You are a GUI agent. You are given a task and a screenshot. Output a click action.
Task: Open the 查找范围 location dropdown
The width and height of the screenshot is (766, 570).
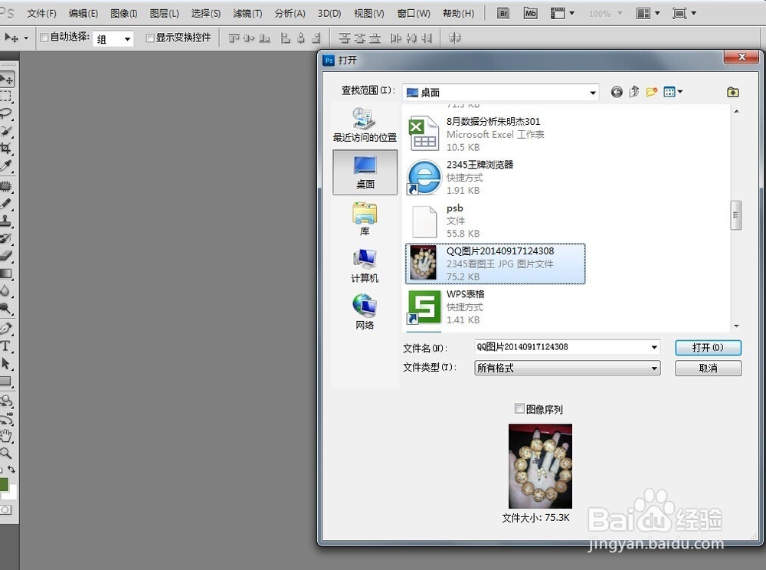pyautogui.click(x=593, y=91)
